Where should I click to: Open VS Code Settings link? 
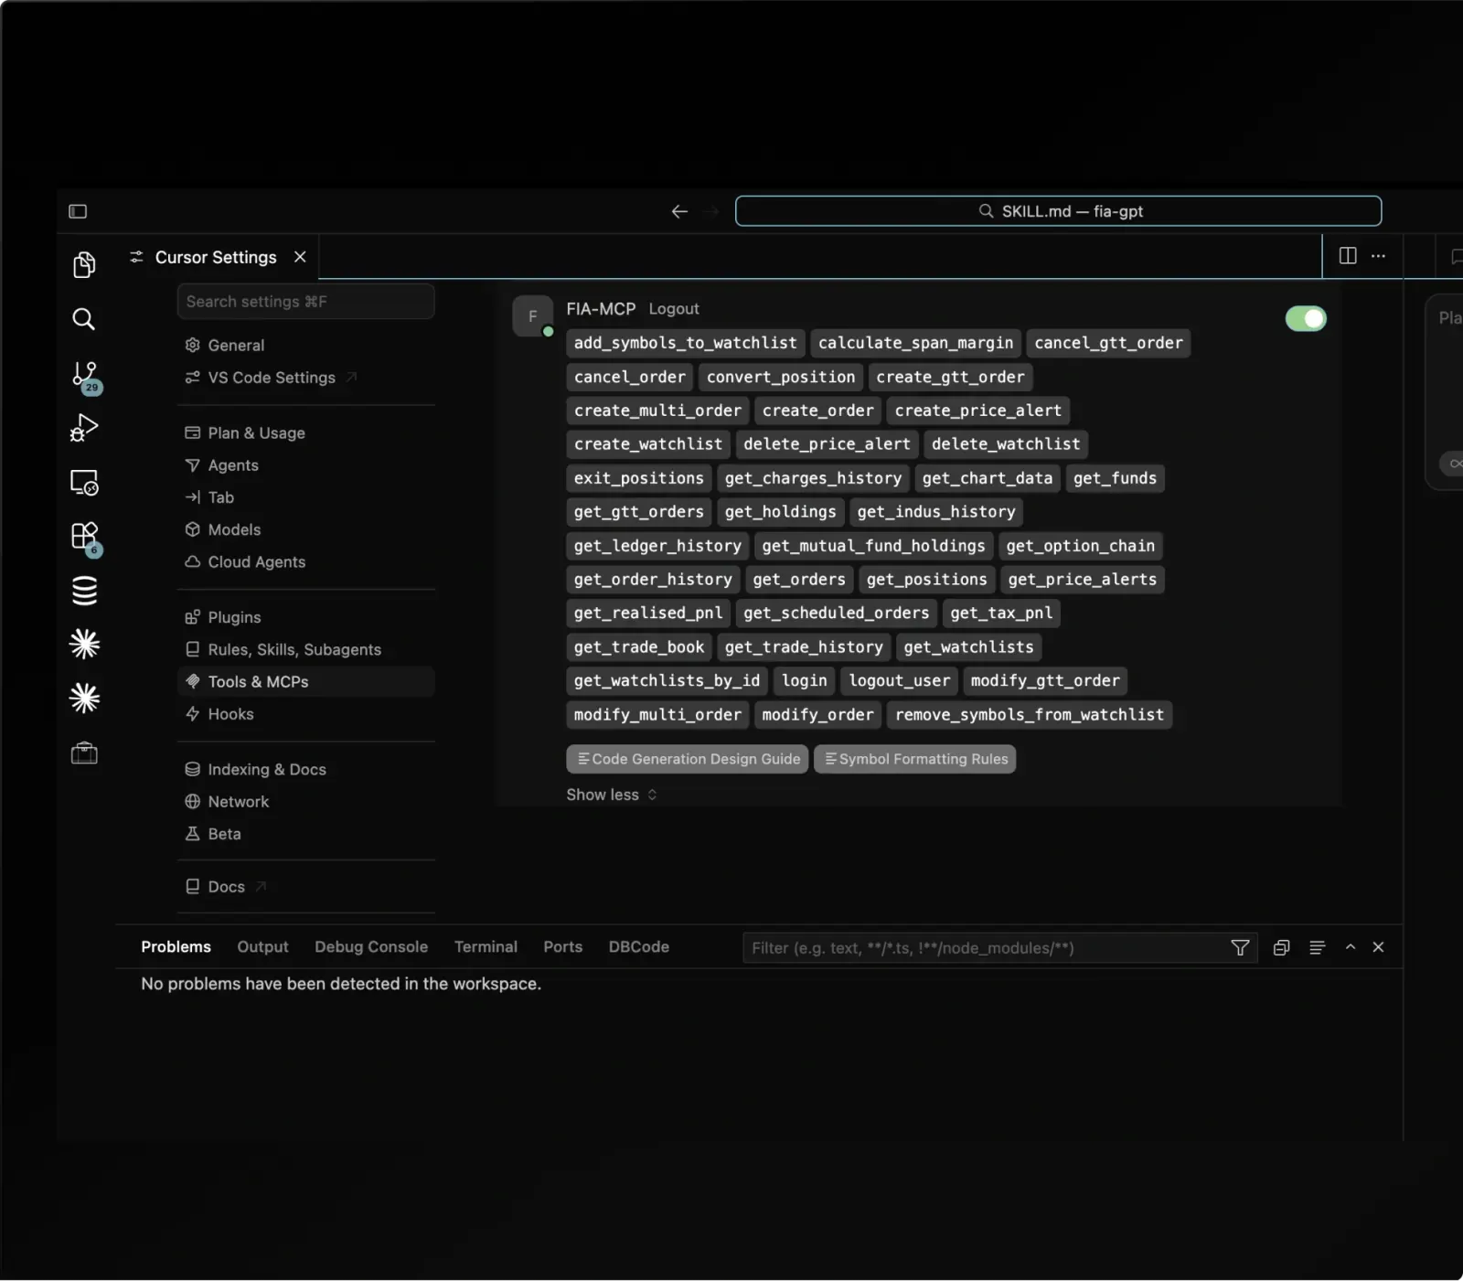tap(271, 378)
